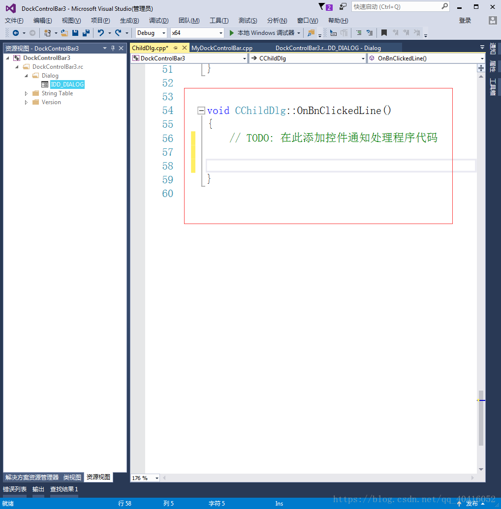Open the 查找结果1 panel tab
Viewport: 501px width, 509px height.
point(63,489)
